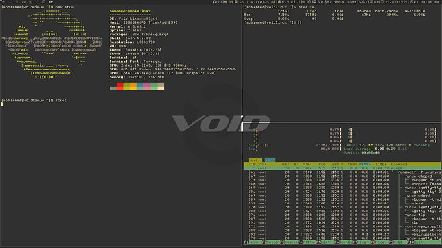Viewport: 442px width, 248px height.
Task: Select htop row PID 981 agetty tty4
Action: click(x=343, y=192)
